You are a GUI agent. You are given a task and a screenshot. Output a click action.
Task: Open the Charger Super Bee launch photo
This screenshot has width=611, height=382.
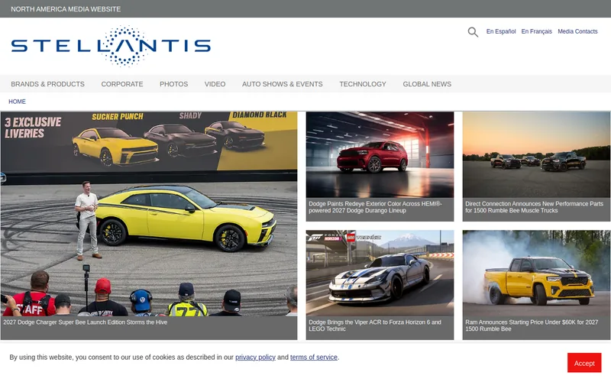pos(149,214)
